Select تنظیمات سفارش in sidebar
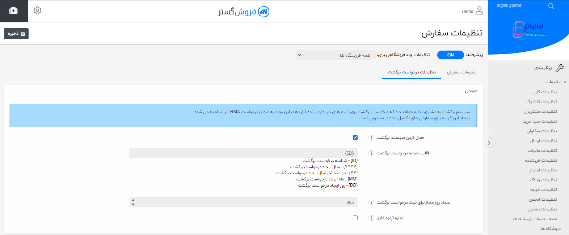569x235 pixels. pyautogui.click(x=542, y=131)
